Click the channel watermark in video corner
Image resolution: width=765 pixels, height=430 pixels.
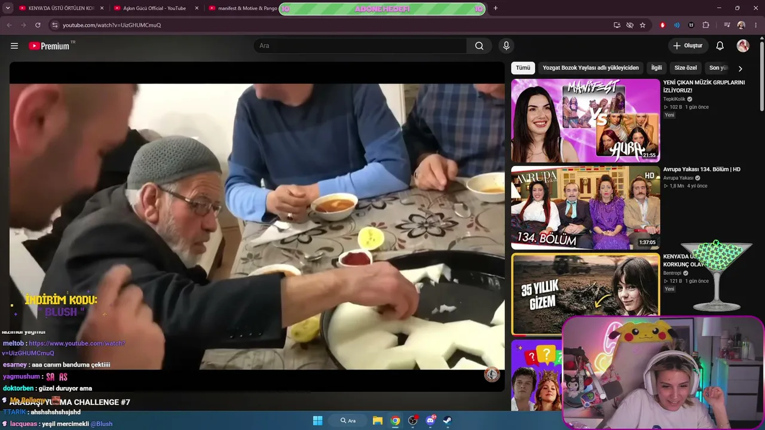(x=492, y=374)
